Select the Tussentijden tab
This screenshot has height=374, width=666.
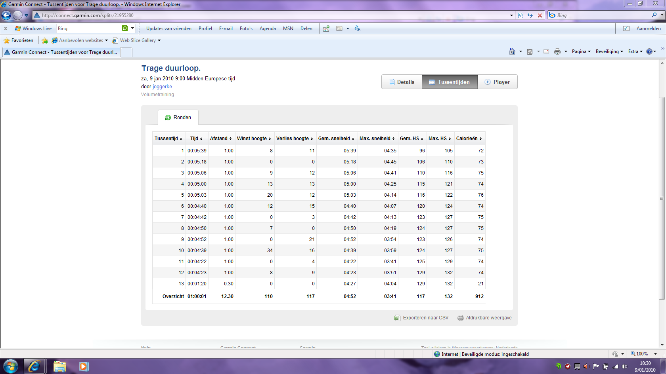coord(450,82)
